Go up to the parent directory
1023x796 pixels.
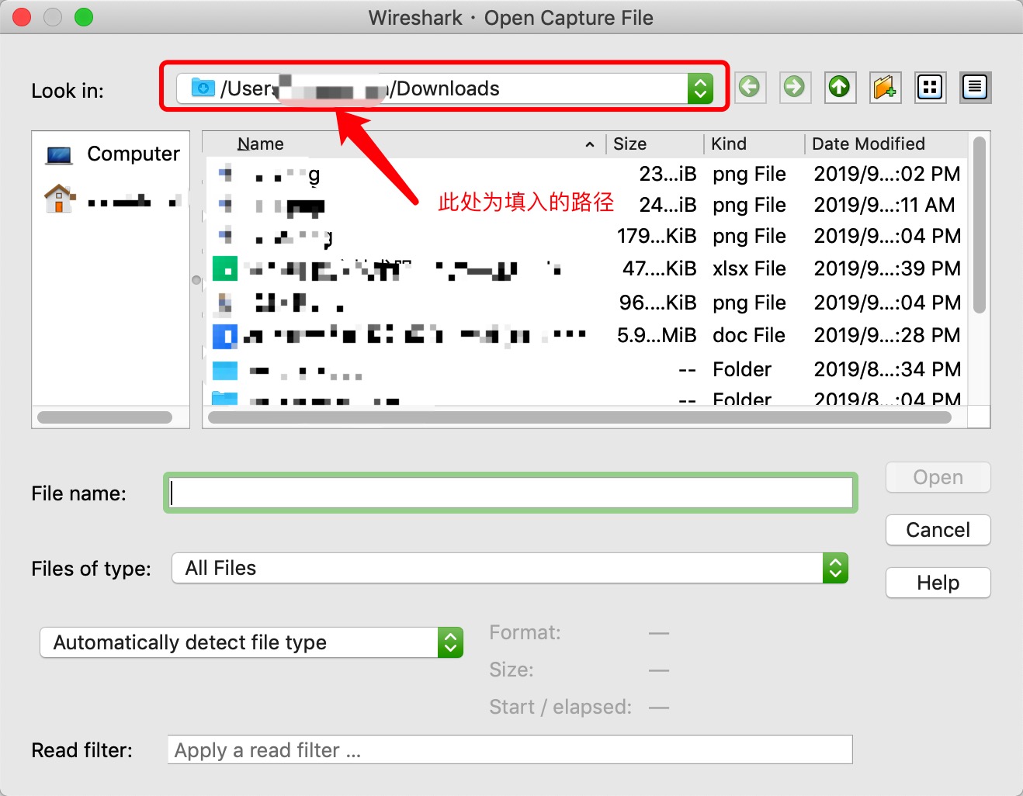(840, 88)
